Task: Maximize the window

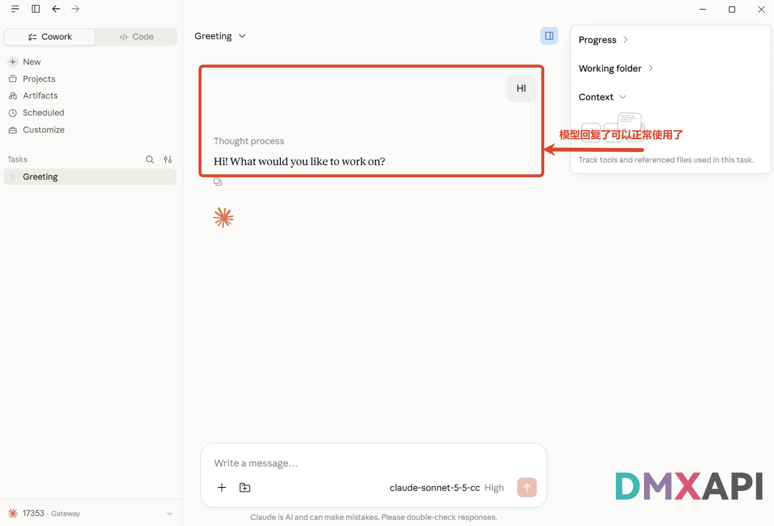Action: click(x=732, y=9)
